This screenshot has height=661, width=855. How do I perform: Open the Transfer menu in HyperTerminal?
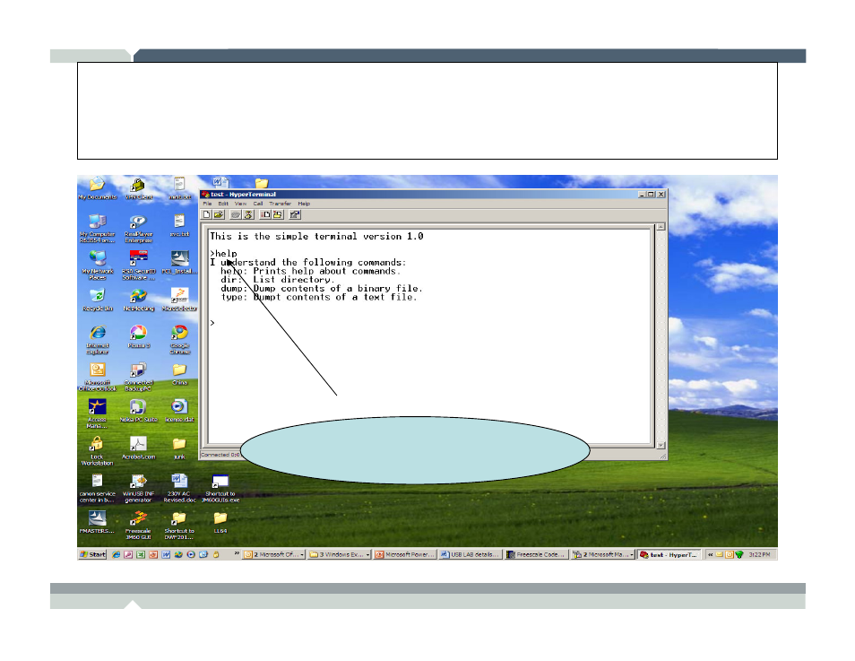(280, 204)
